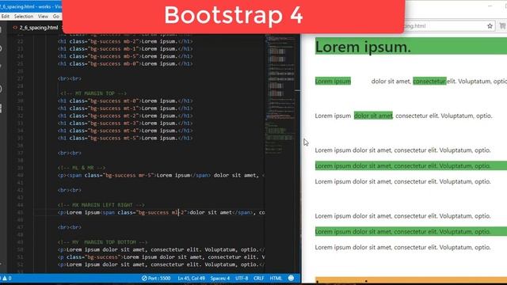Change the CRLF end-of-line sequence
This screenshot has height=285, width=507.
(x=259, y=278)
